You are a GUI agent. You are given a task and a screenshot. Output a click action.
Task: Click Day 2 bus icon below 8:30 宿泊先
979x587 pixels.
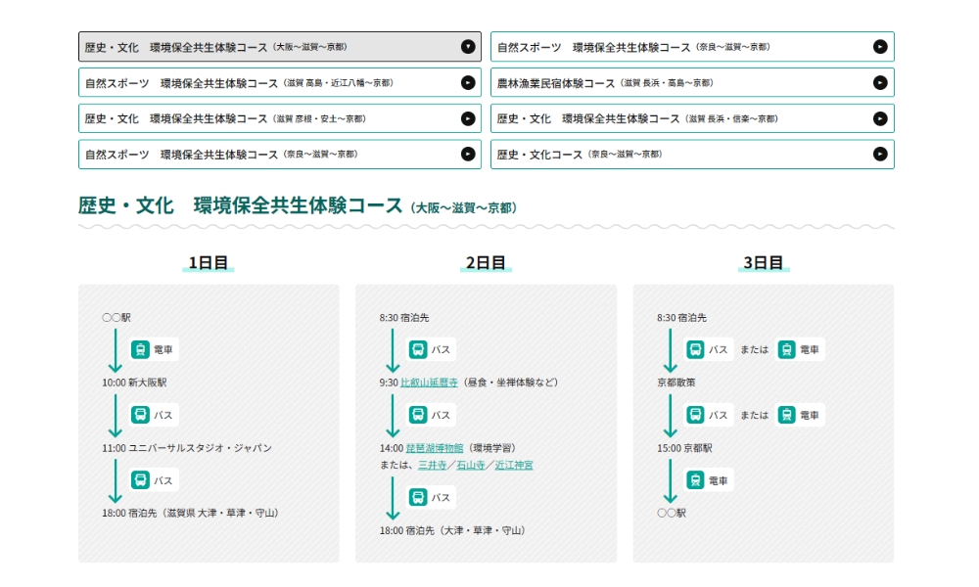pyautogui.click(x=418, y=349)
